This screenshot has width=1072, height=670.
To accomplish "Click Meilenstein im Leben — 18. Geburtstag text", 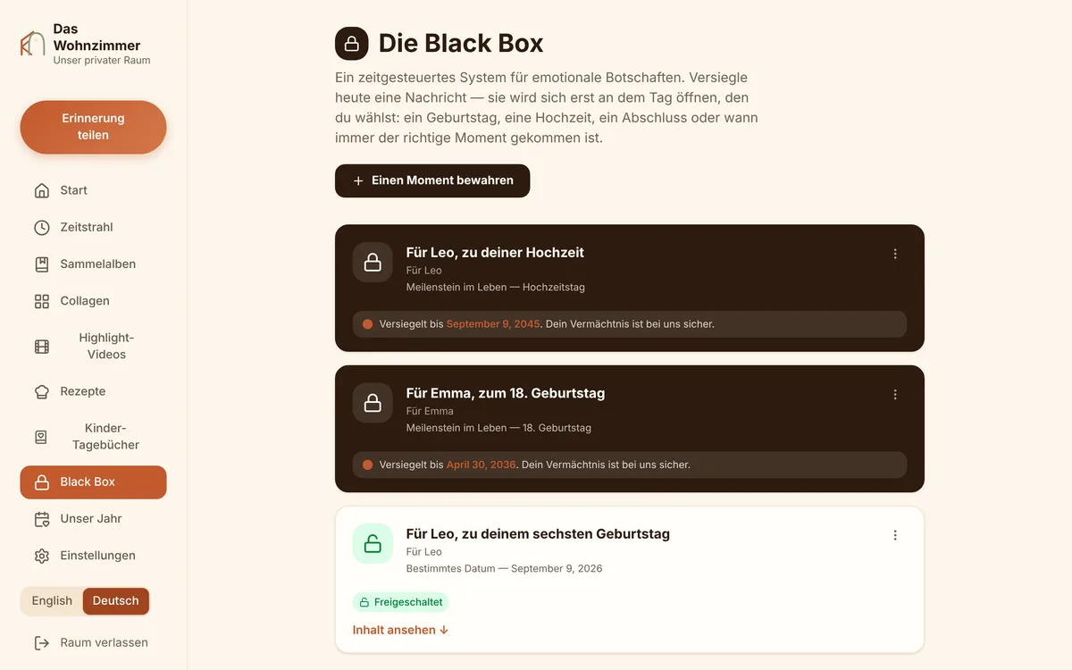I will (498, 428).
